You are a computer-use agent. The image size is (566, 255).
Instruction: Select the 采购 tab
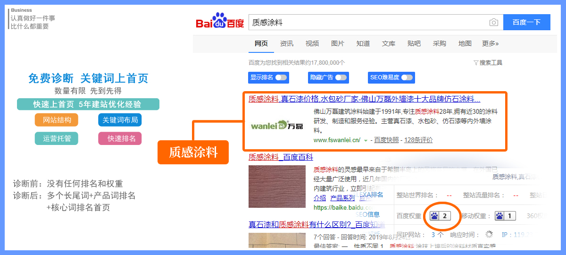[439, 43]
